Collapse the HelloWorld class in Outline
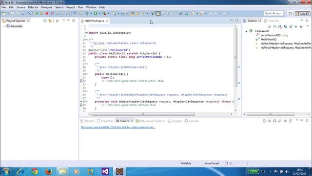This screenshot has width=312, height=176. (246, 31)
